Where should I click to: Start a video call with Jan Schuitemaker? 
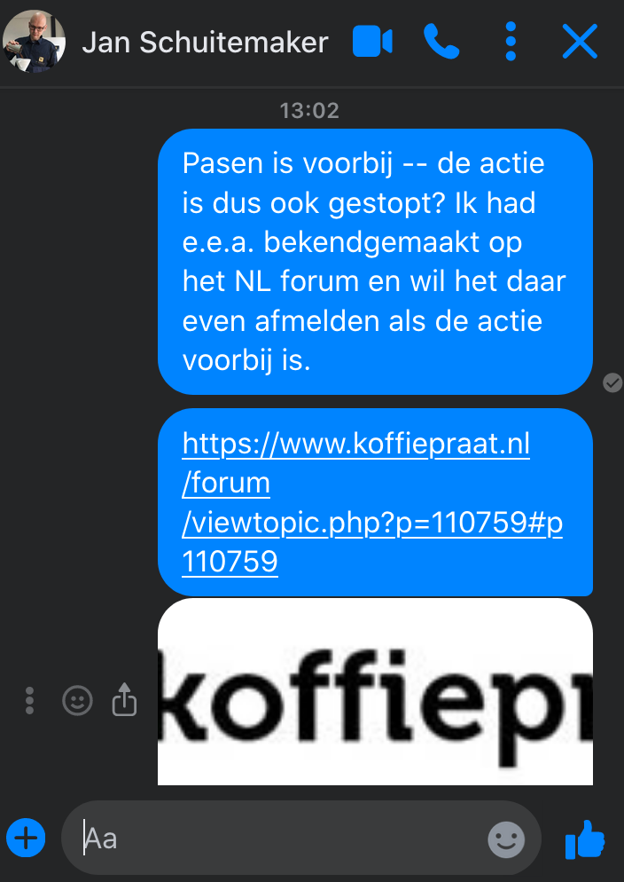tap(372, 42)
